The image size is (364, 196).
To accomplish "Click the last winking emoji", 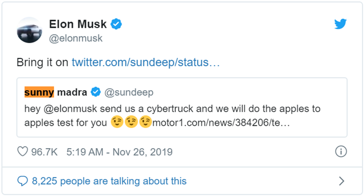I will point(145,123).
